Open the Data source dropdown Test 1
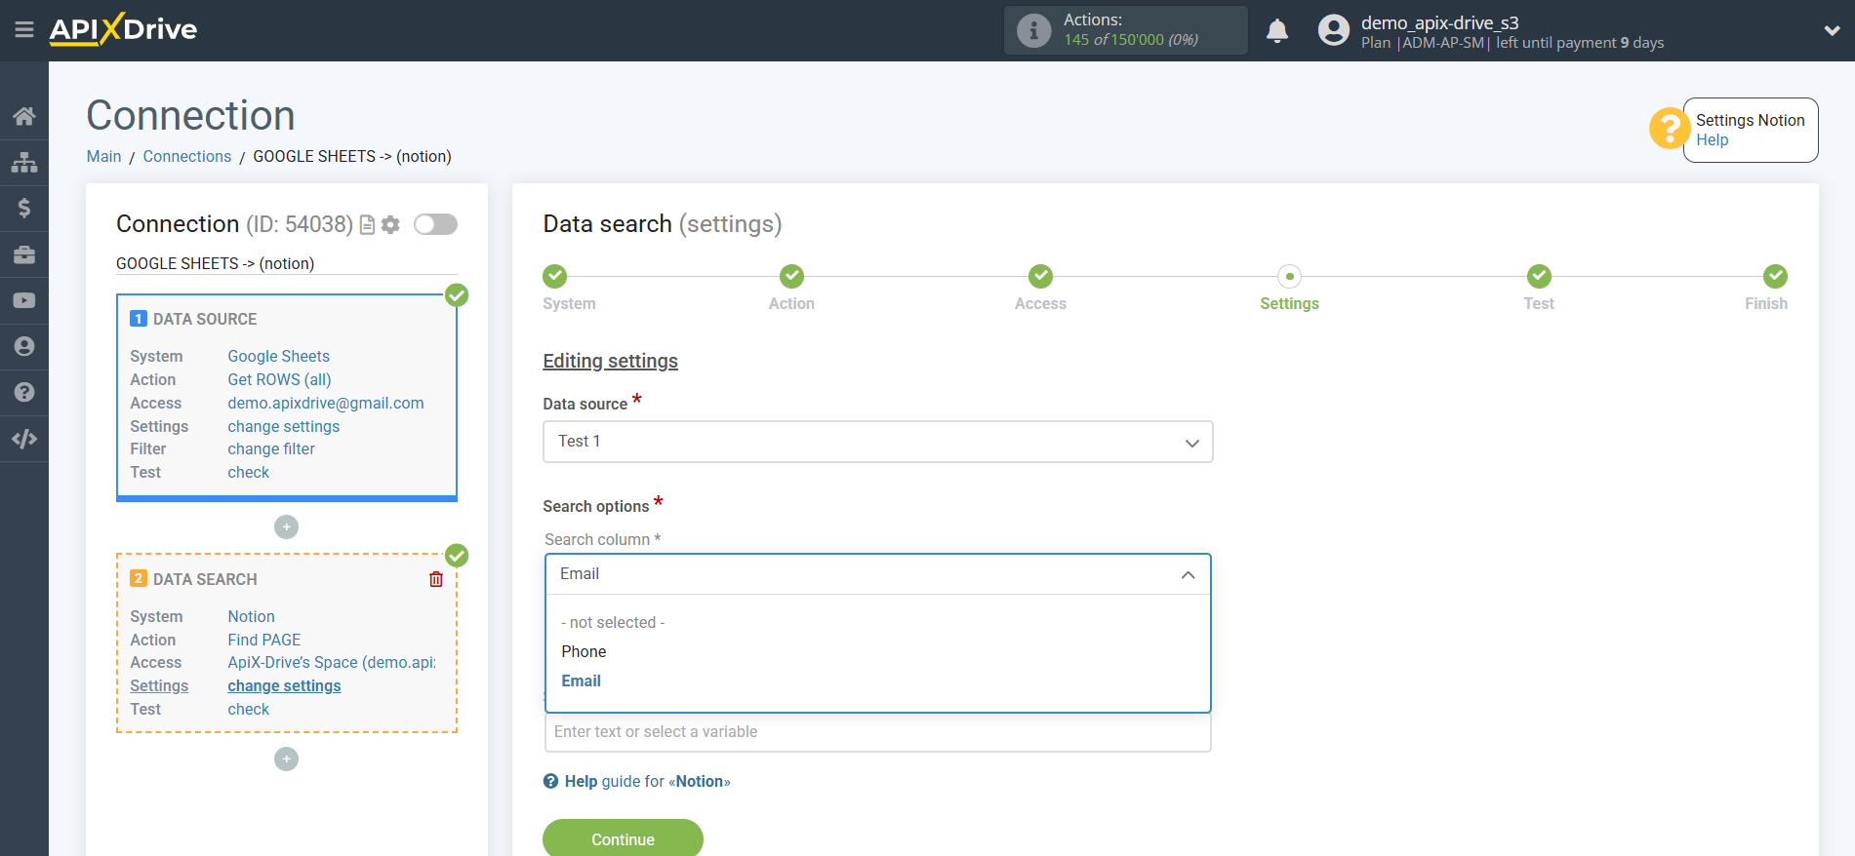 (878, 442)
